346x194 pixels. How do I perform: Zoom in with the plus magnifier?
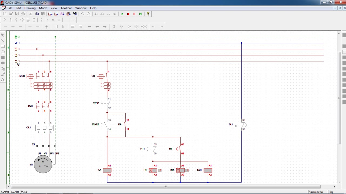(50, 14)
